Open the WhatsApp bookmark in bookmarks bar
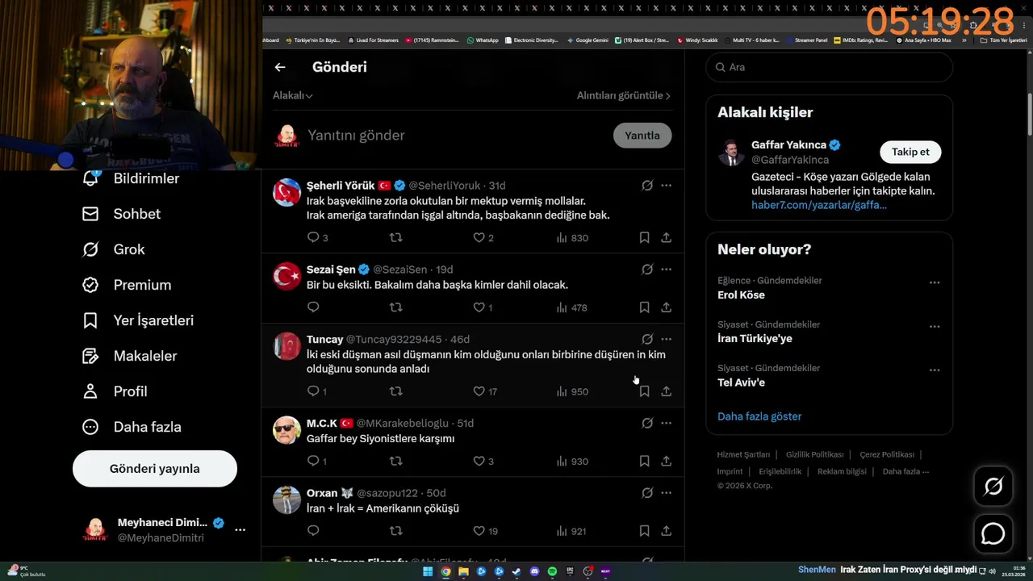Screen dimensions: 1033x581 tap(483, 40)
